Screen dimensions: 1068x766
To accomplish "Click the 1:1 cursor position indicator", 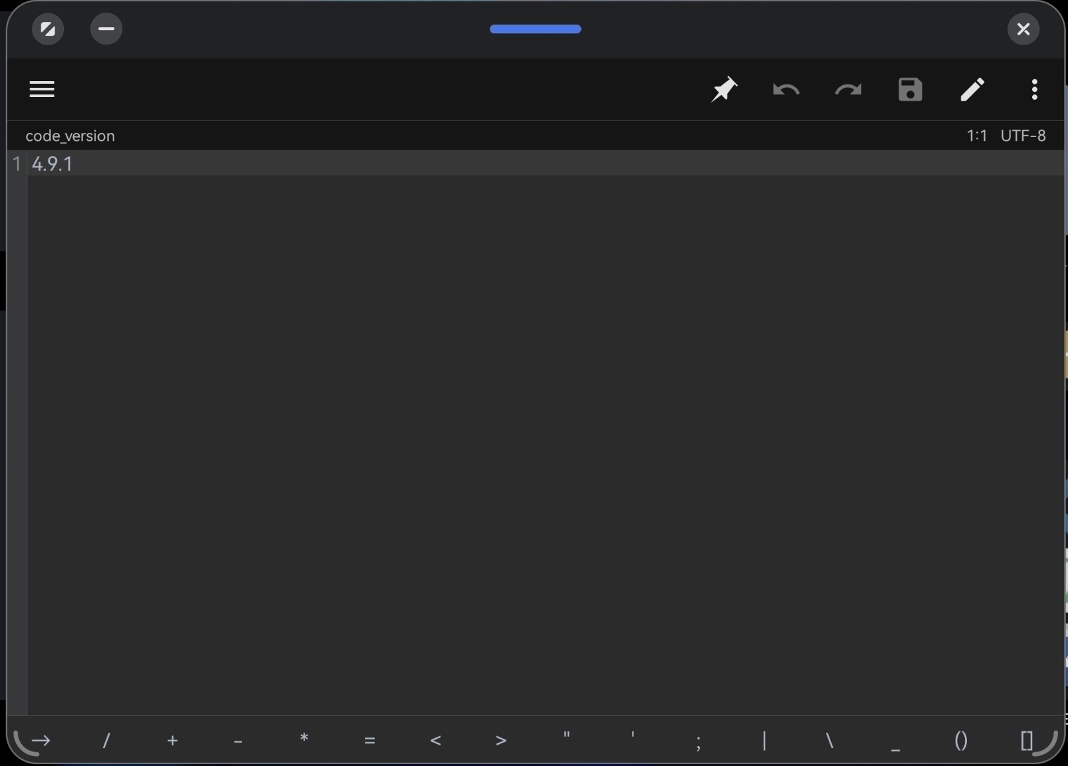I will pos(976,136).
